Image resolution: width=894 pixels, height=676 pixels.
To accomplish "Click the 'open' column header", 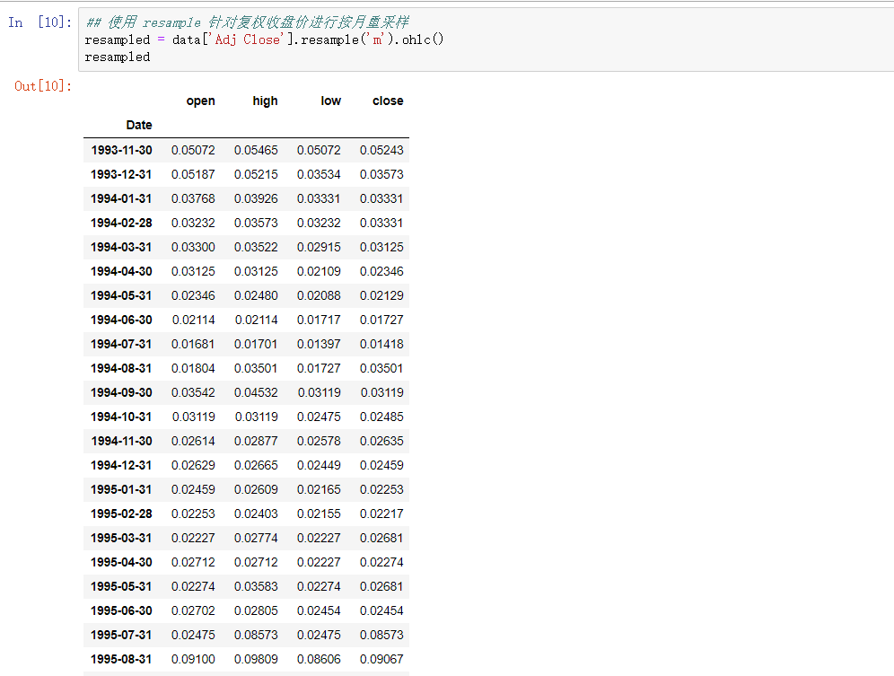I will tap(201, 101).
